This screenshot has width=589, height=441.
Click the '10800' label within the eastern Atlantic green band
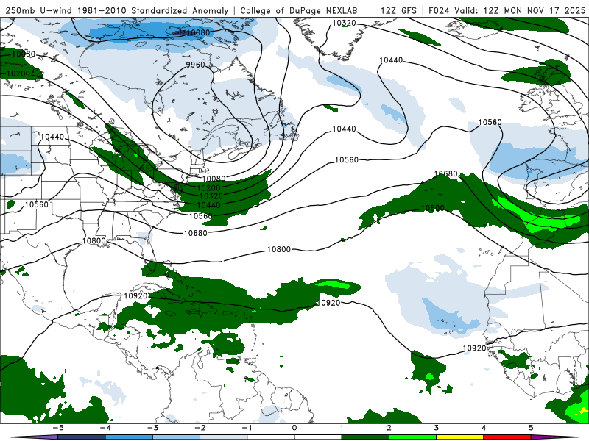(x=433, y=208)
